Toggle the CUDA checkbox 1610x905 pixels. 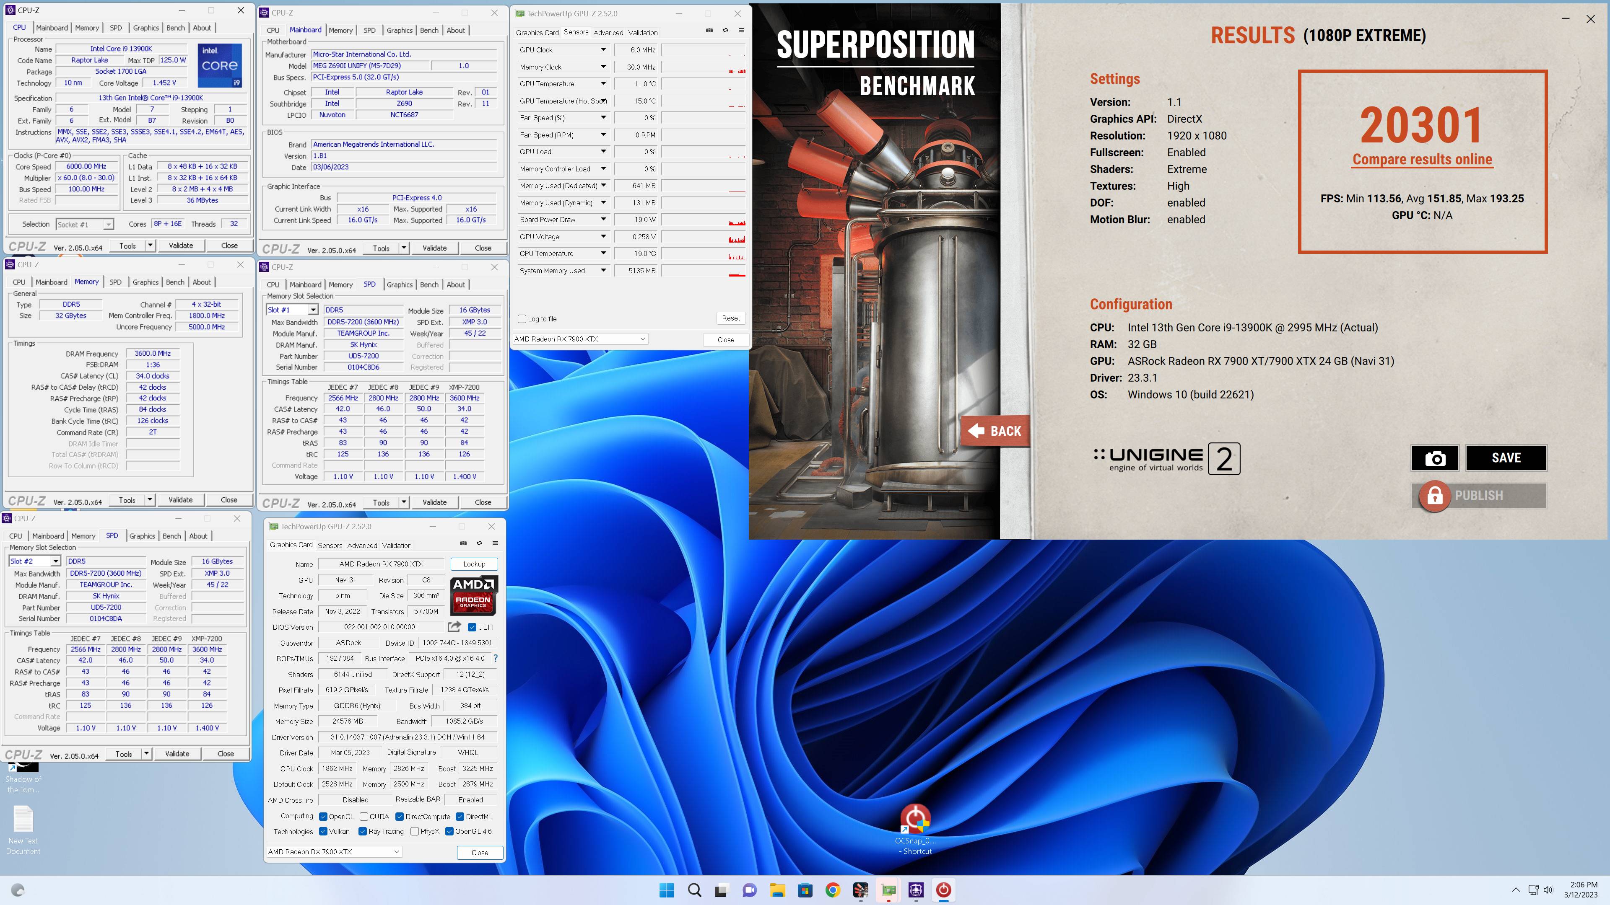[364, 816]
